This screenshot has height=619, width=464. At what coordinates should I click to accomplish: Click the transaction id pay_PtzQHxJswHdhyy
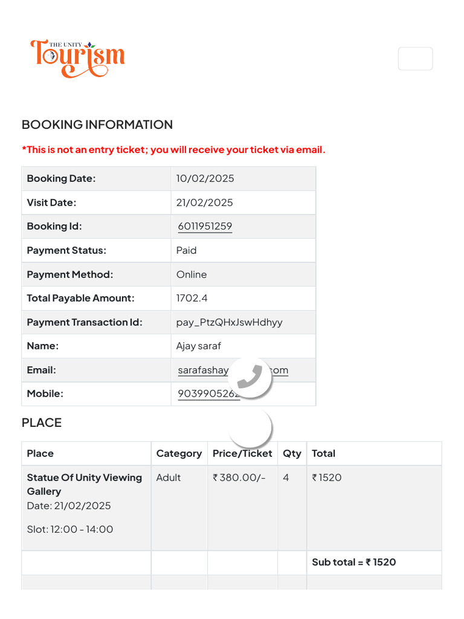tap(229, 323)
